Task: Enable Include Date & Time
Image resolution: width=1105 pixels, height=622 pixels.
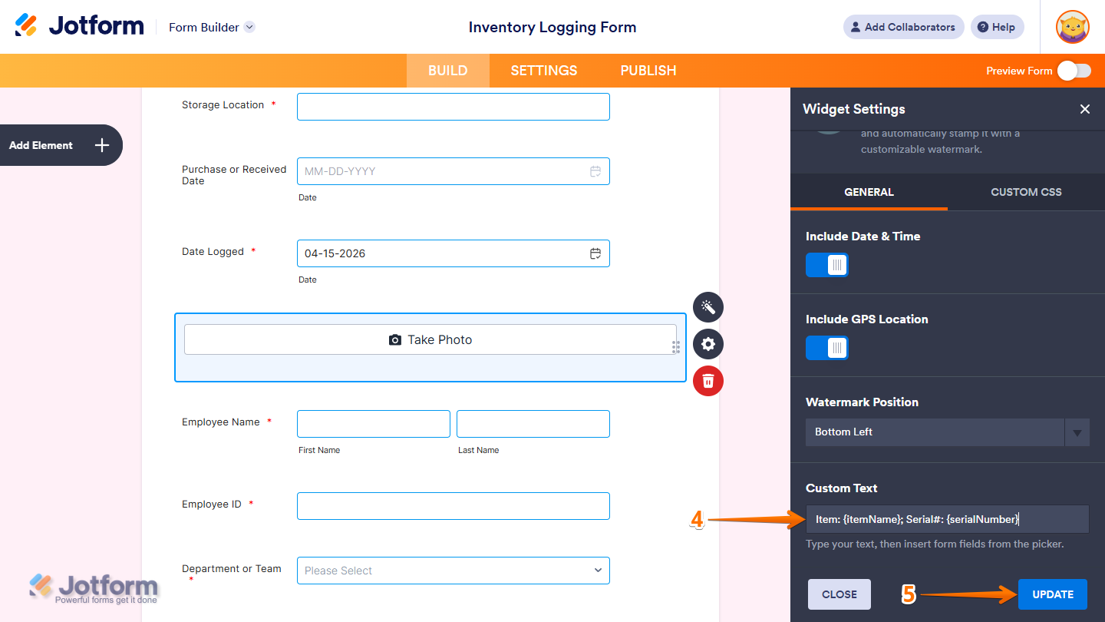Action: click(826, 265)
